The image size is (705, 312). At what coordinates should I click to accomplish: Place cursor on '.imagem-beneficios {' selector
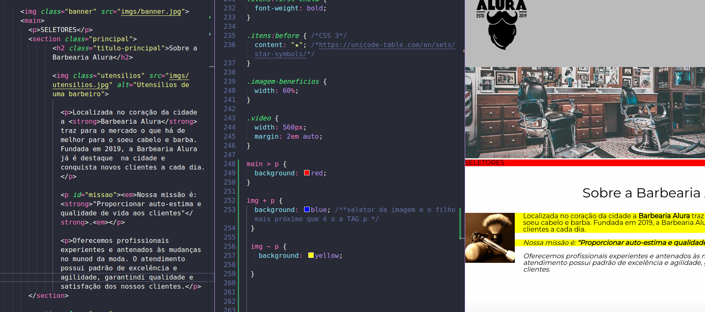tap(287, 82)
